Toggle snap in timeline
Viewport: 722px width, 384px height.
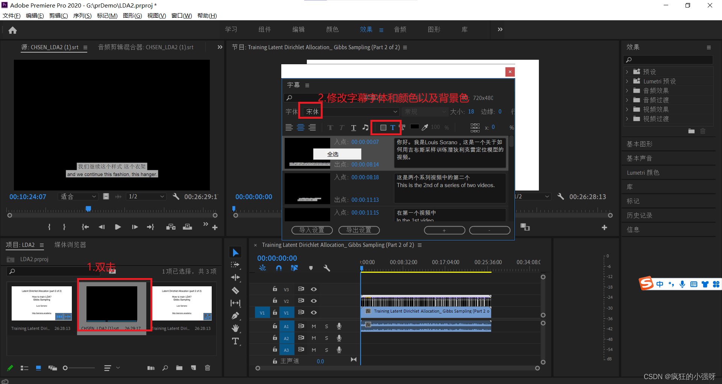(279, 268)
